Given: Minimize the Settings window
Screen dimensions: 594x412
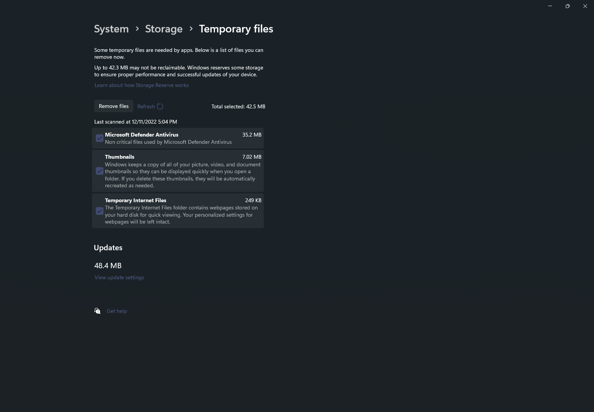Looking at the screenshot, I should [550, 6].
